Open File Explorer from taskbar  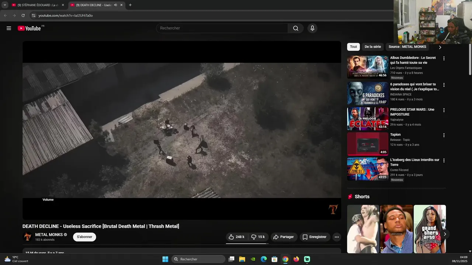tap(242, 259)
